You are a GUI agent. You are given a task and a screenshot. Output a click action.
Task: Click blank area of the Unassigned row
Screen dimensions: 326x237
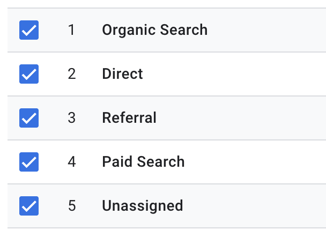pyautogui.click(x=255, y=206)
